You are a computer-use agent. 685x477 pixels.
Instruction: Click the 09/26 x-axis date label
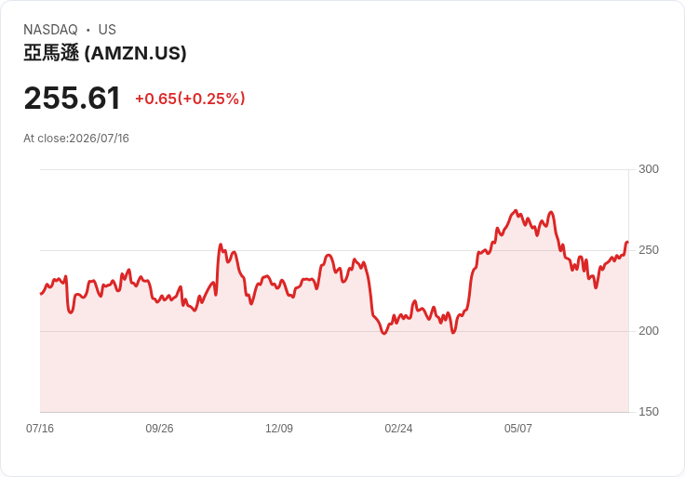(x=159, y=428)
